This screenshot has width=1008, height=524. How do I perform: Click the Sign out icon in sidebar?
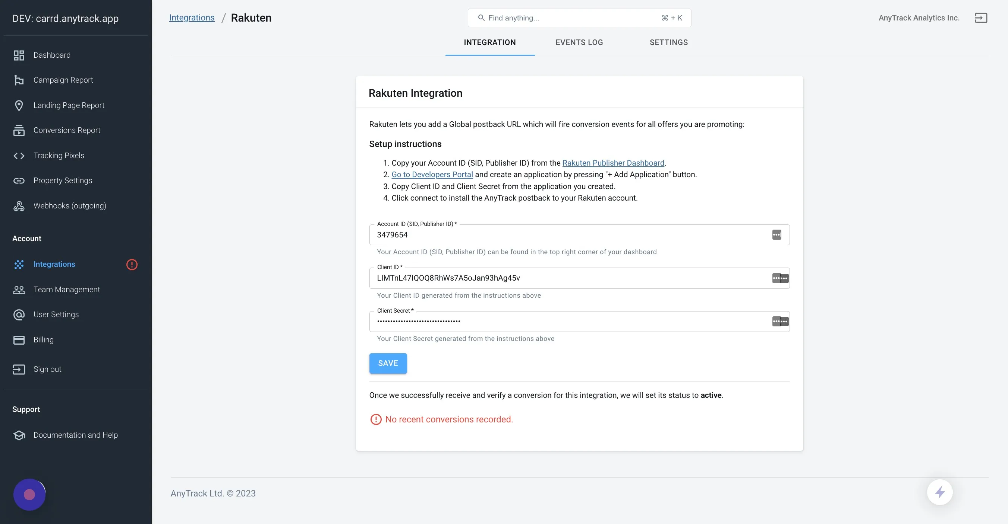[x=19, y=369]
